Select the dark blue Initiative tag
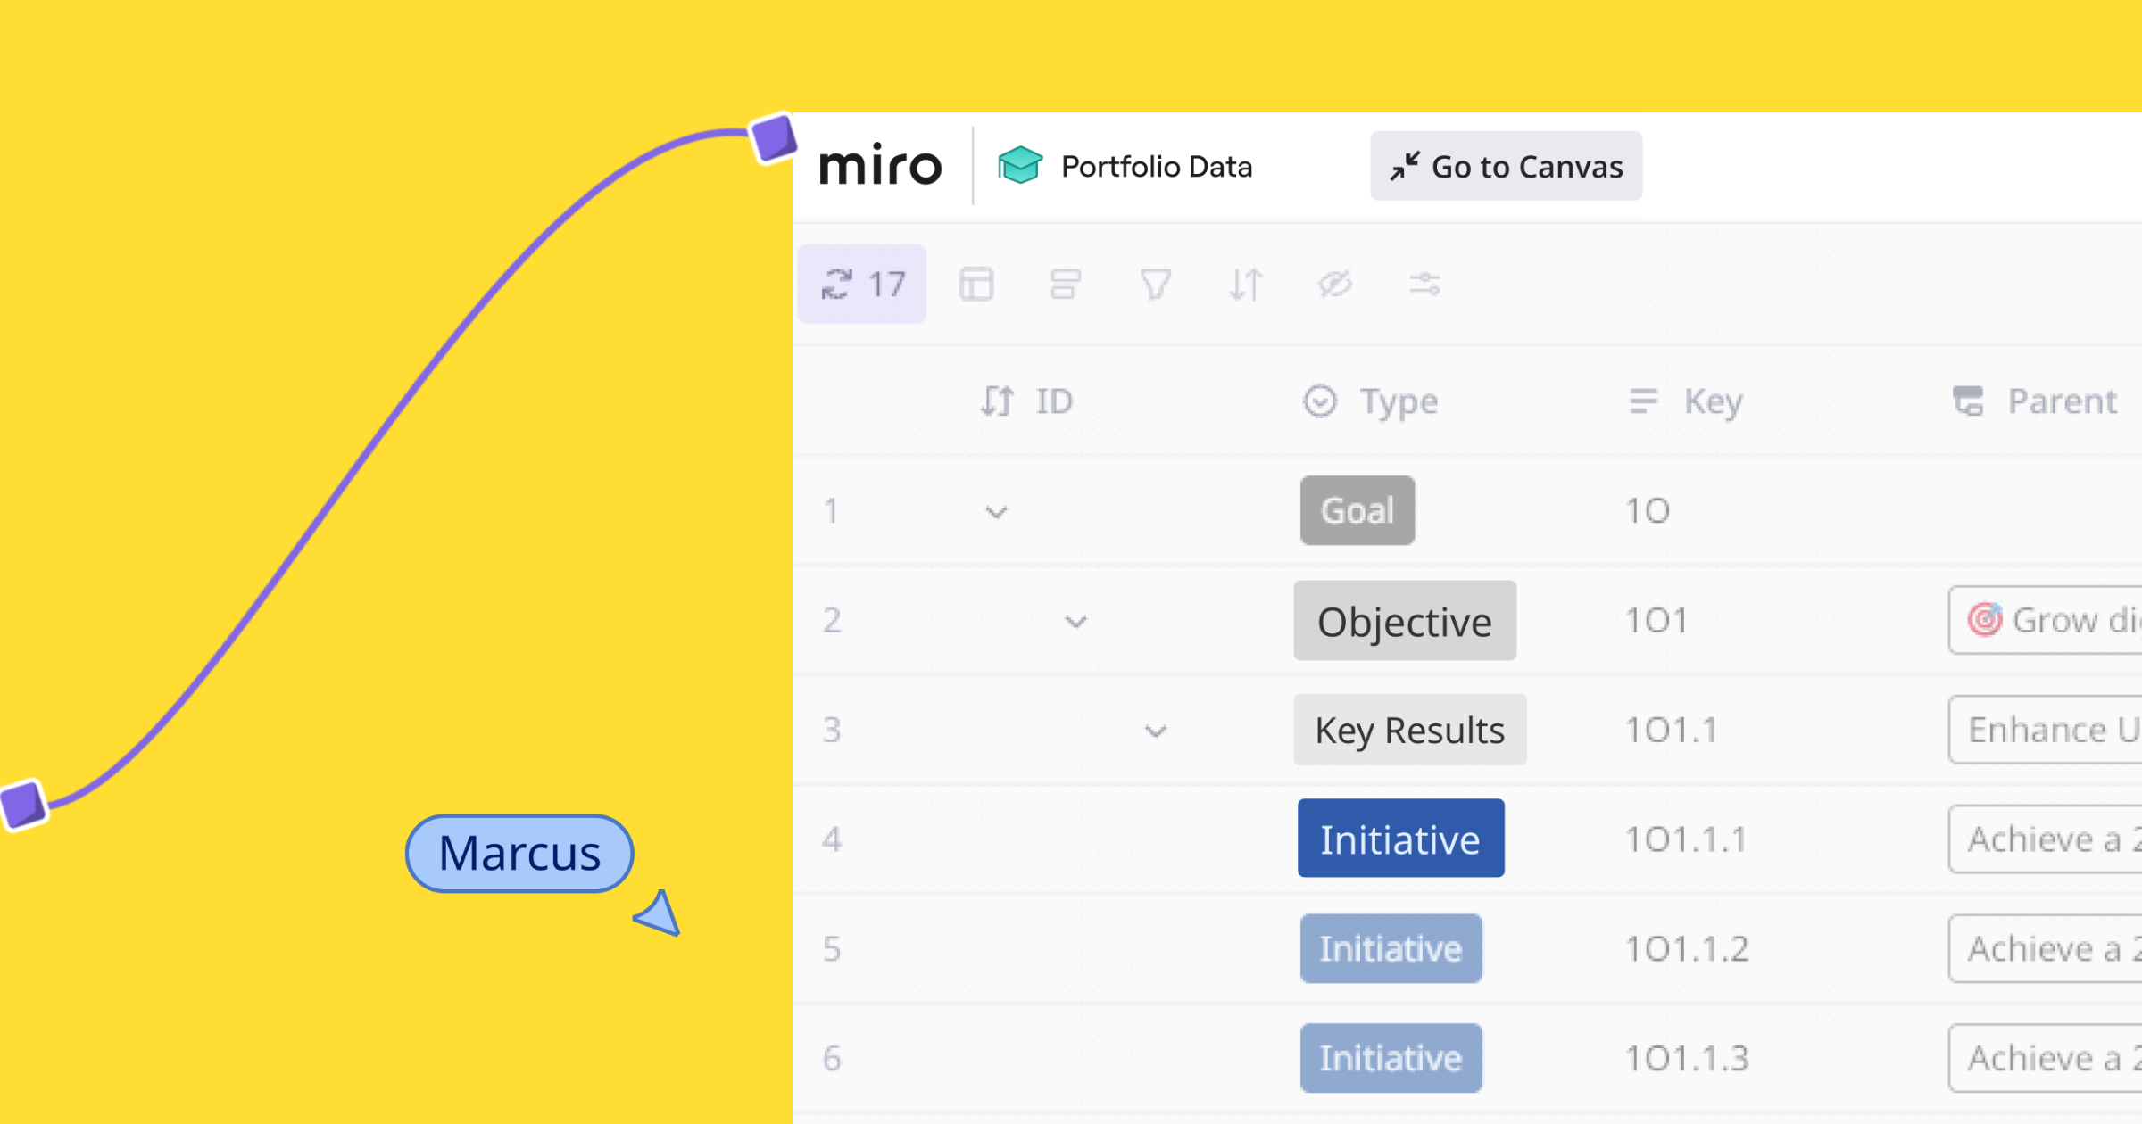This screenshot has width=2142, height=1124. tap(1400, 839)
